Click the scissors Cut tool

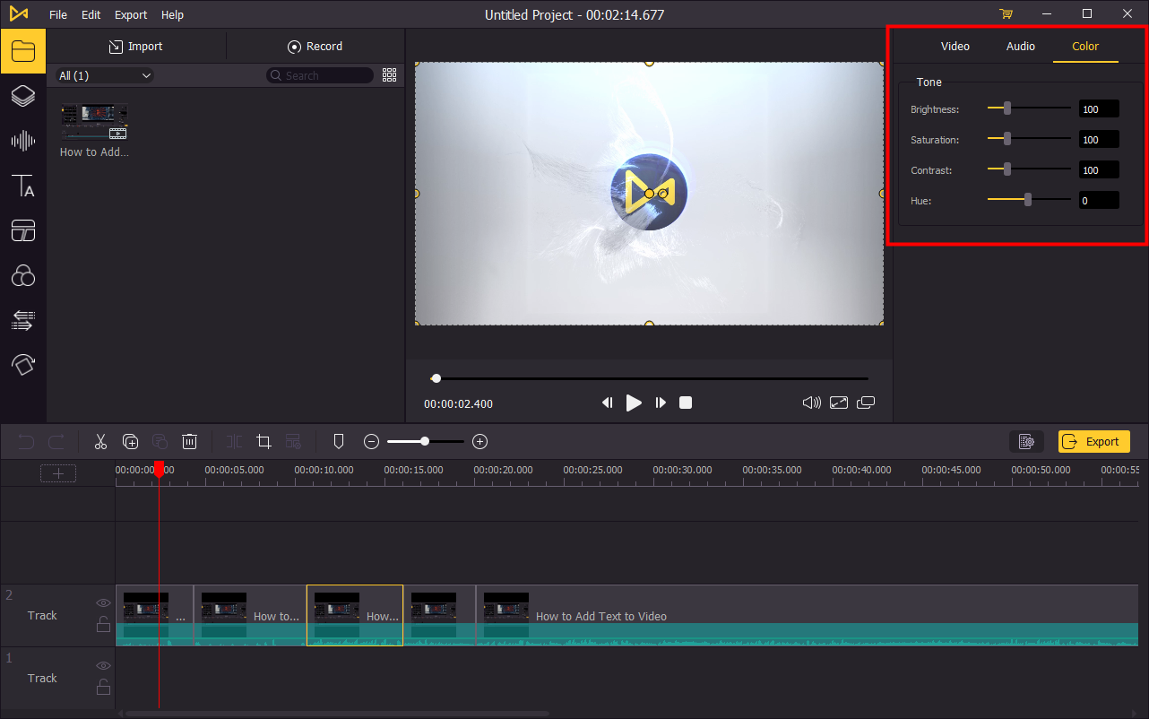tap(100, 441)
